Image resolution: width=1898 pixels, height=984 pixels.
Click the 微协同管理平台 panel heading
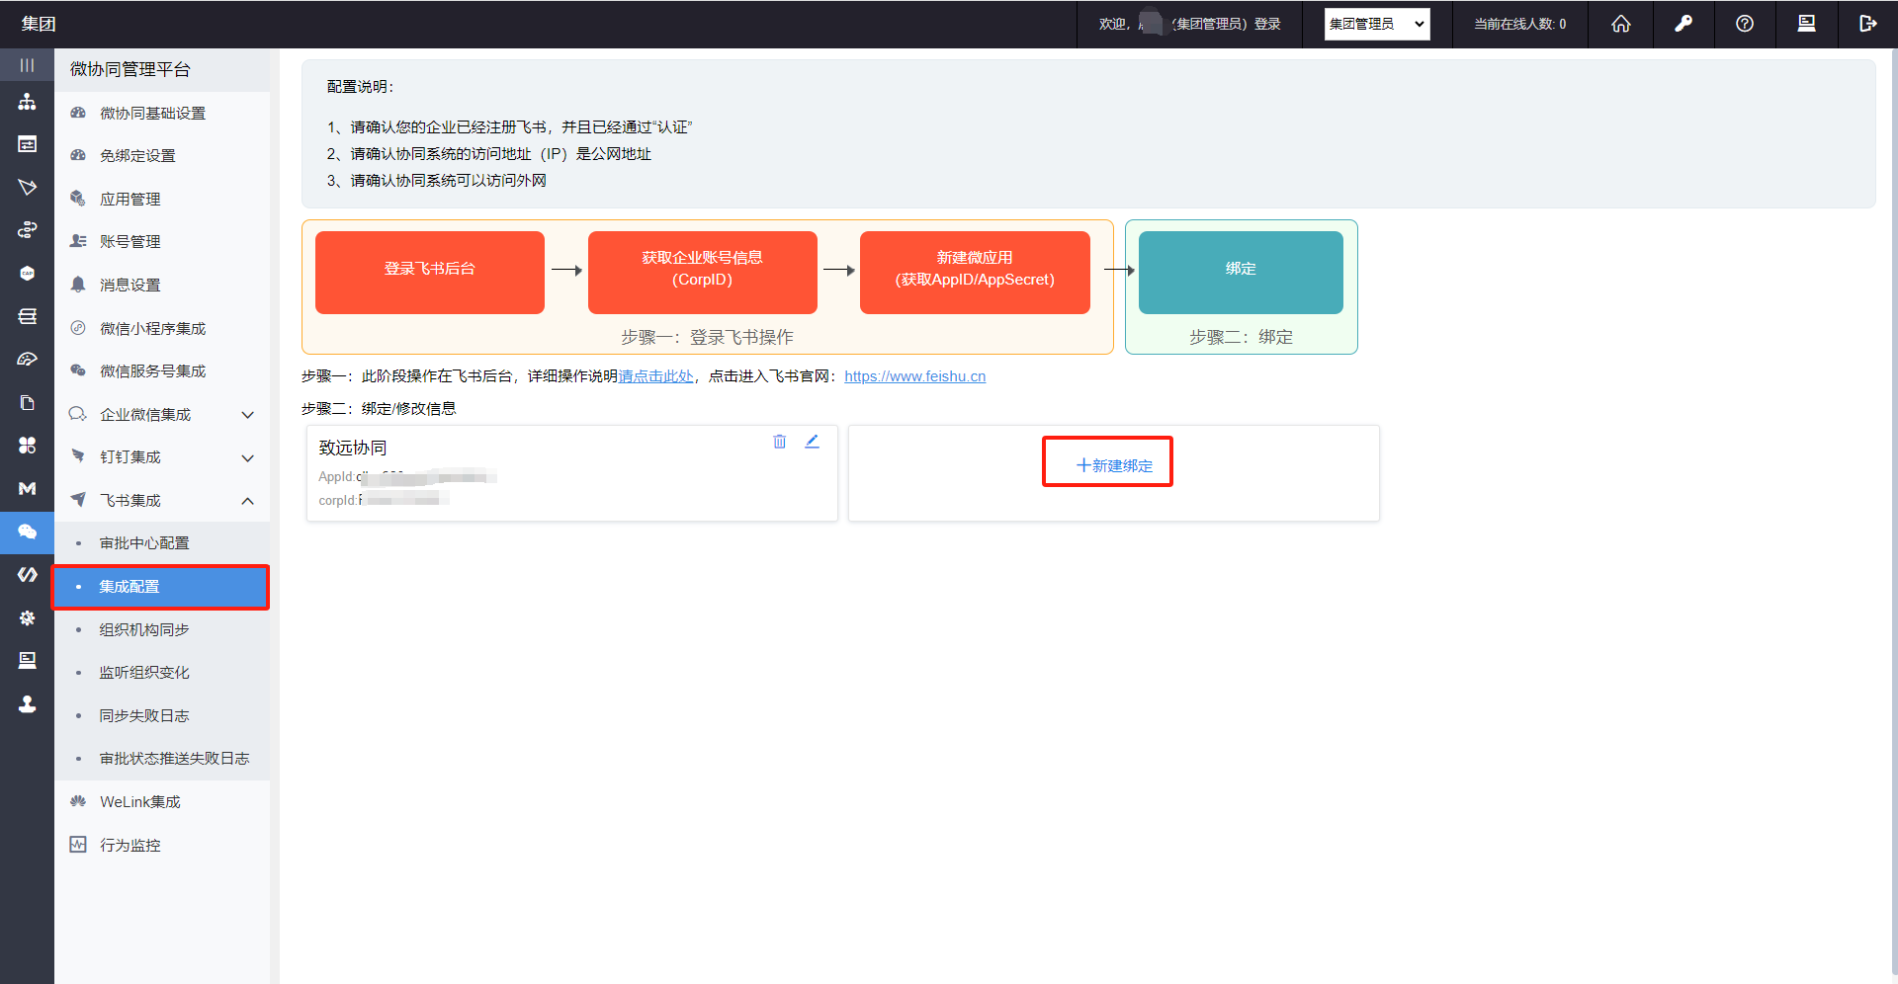click(130, 69)
